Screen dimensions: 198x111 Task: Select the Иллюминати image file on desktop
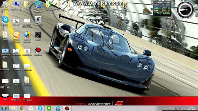(x=16, y=97)
